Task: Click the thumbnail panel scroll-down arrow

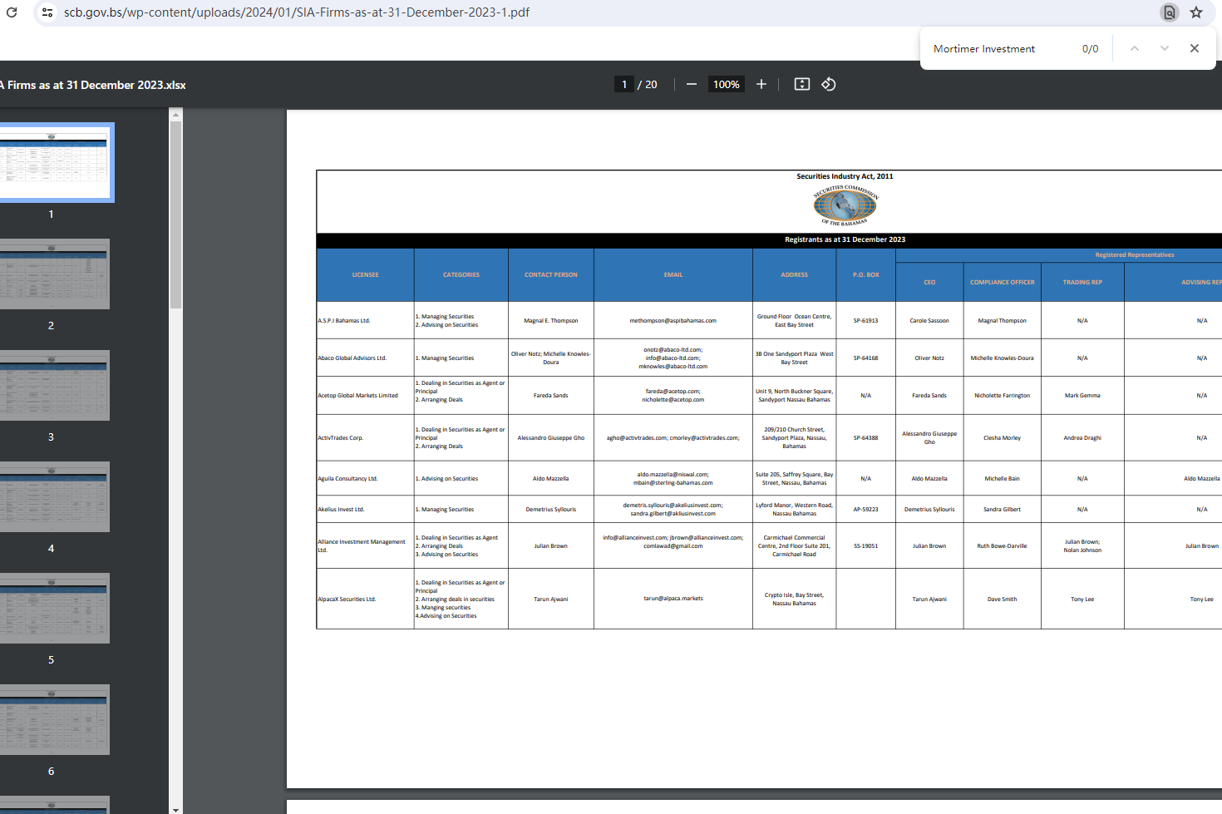Action: (x=175, y=809)
